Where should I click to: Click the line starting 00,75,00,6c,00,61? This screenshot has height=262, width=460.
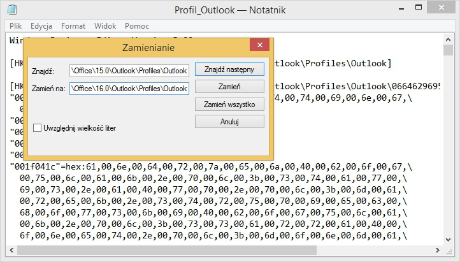point(213,178)
